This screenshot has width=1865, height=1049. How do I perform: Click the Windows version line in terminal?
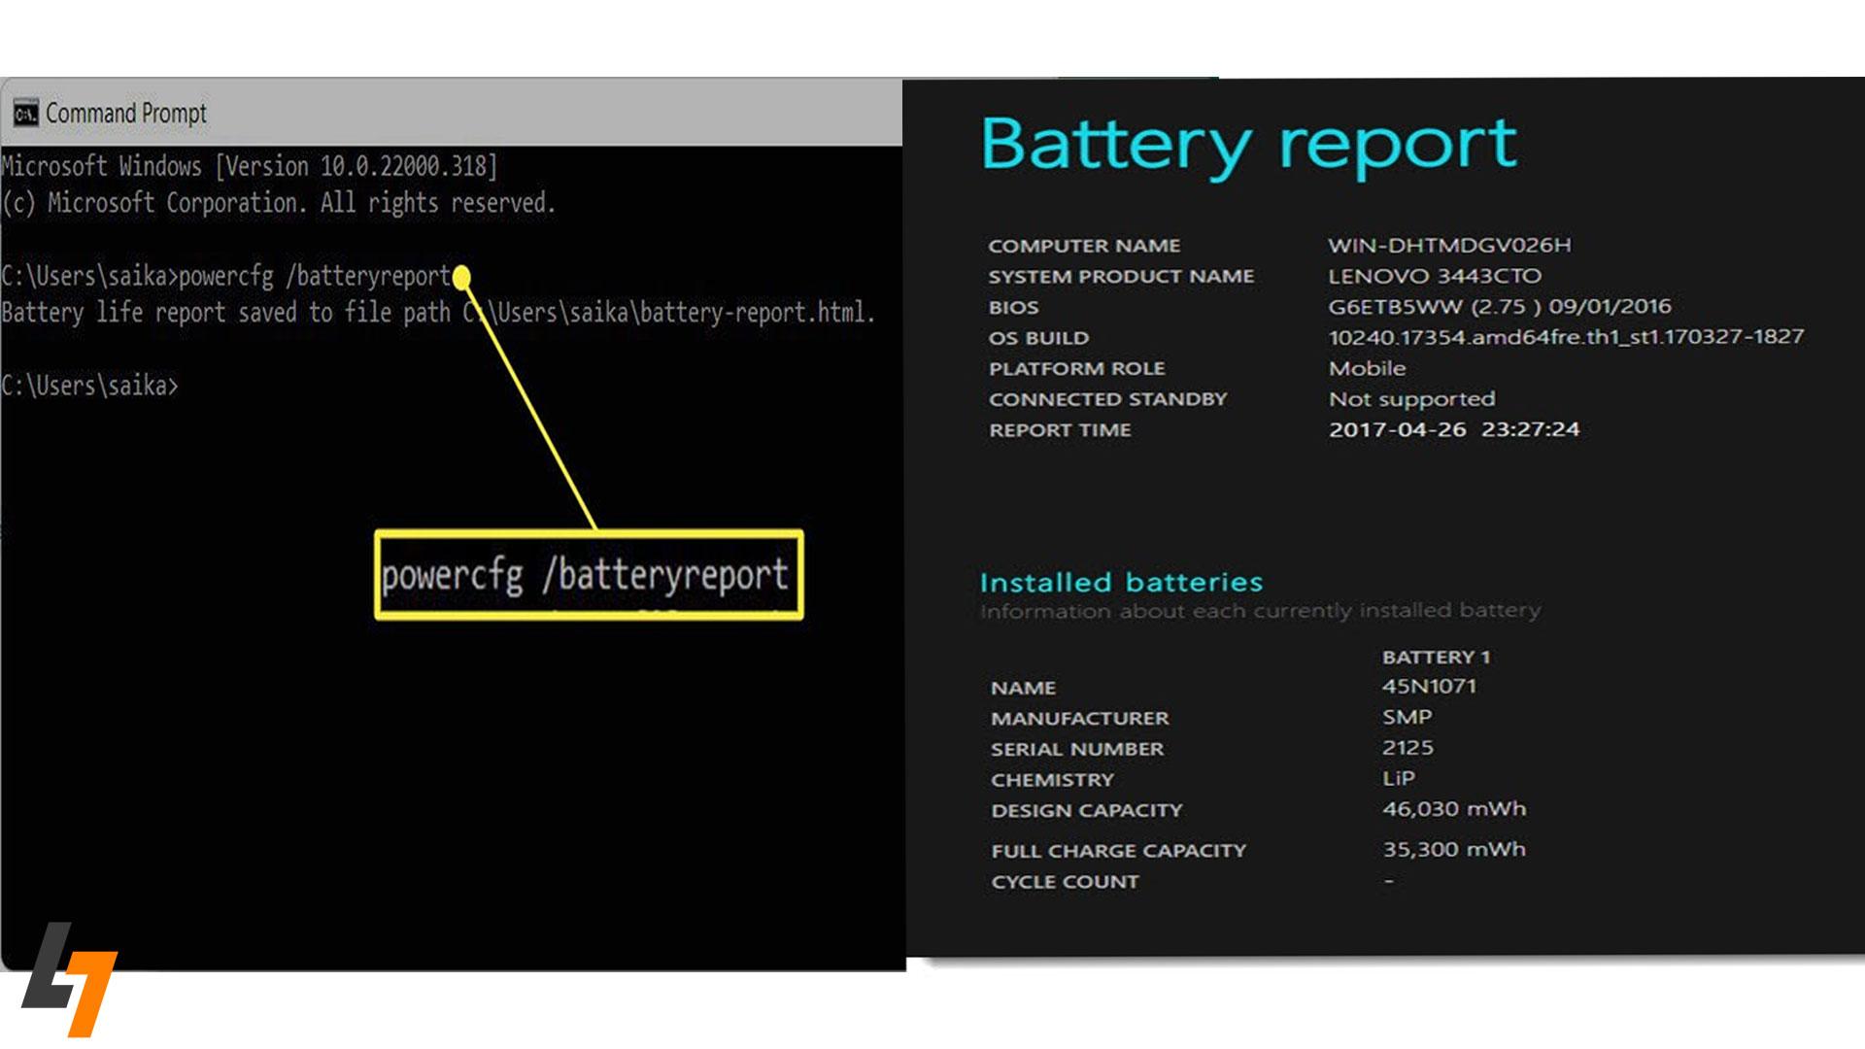point(250,167)
